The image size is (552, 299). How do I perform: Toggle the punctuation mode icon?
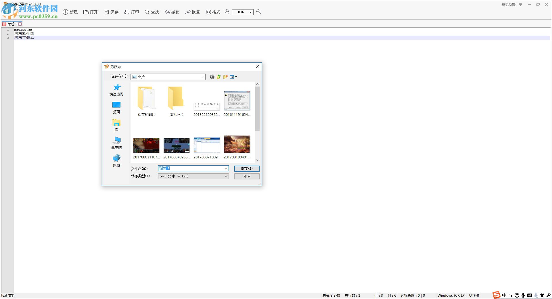point(511,295)
